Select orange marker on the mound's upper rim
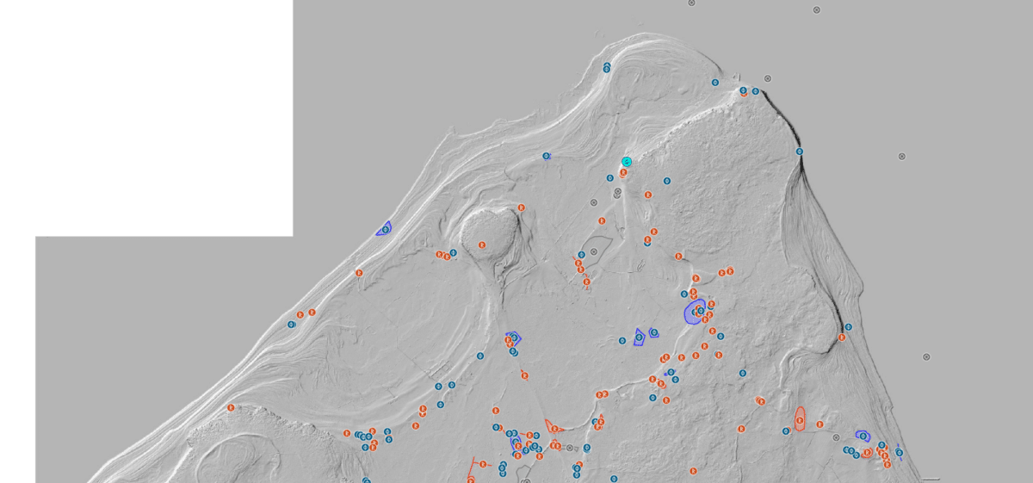 [x=521, y=207]
